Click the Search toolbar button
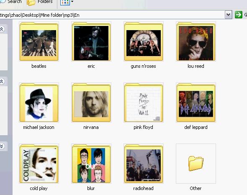 pyautogui.click(x=11, y=2)
